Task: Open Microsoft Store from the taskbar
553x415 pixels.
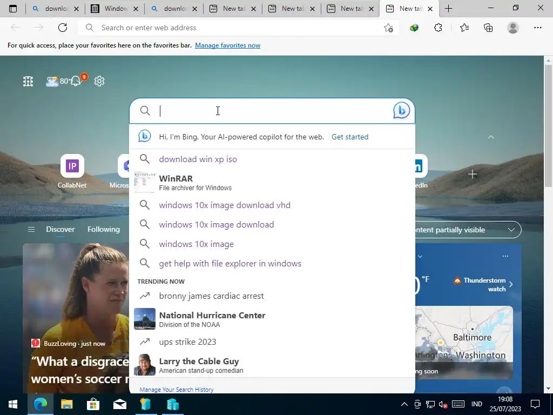Action: point(93,404)
